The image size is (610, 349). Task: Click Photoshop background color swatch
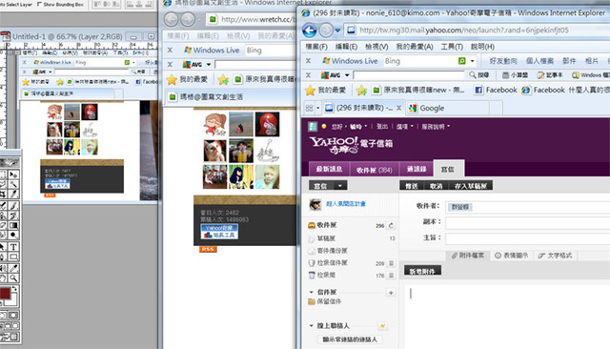pos(14,300)
